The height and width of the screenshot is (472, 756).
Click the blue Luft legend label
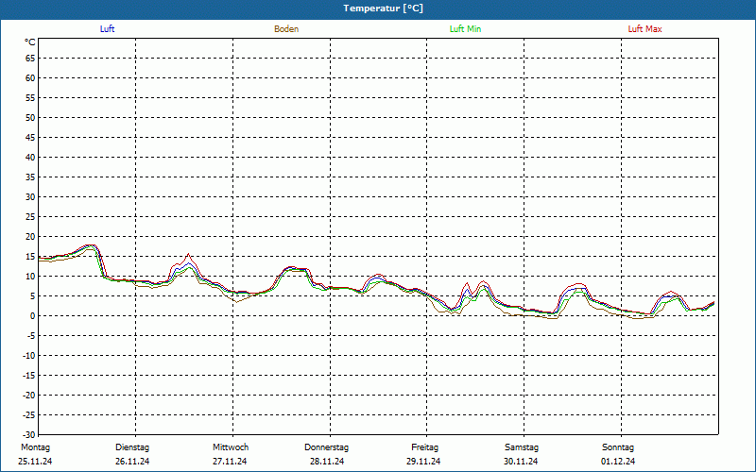[107, 29]
